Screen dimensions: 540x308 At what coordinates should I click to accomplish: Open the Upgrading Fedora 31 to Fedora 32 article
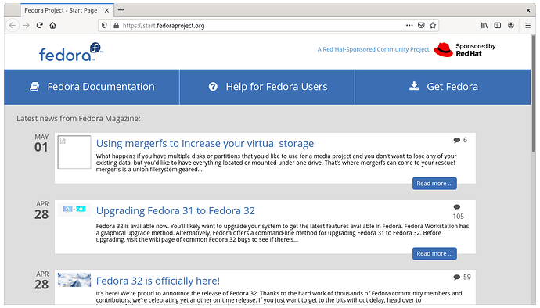[175, 210]
